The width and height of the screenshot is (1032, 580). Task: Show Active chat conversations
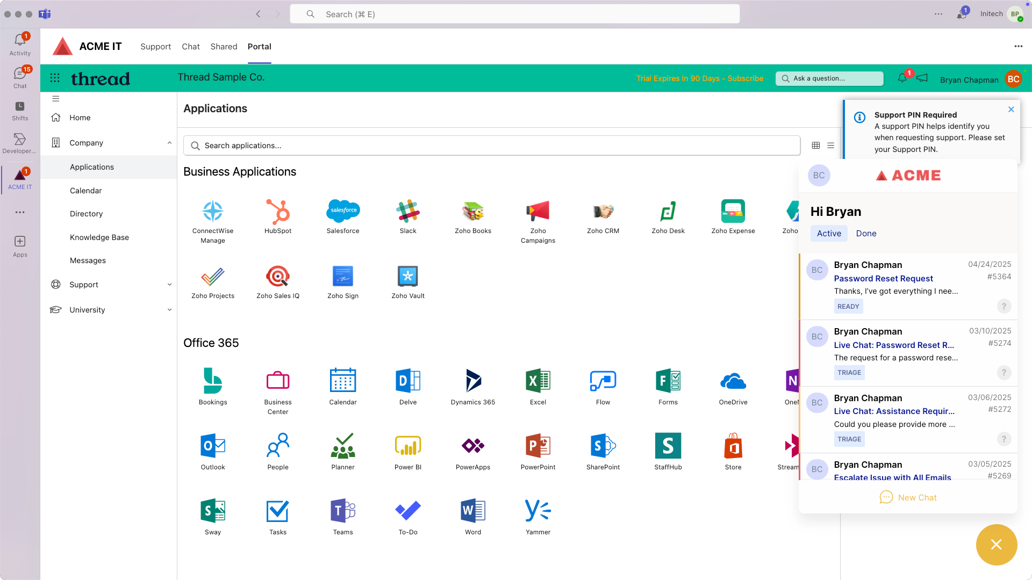point(829,234)
